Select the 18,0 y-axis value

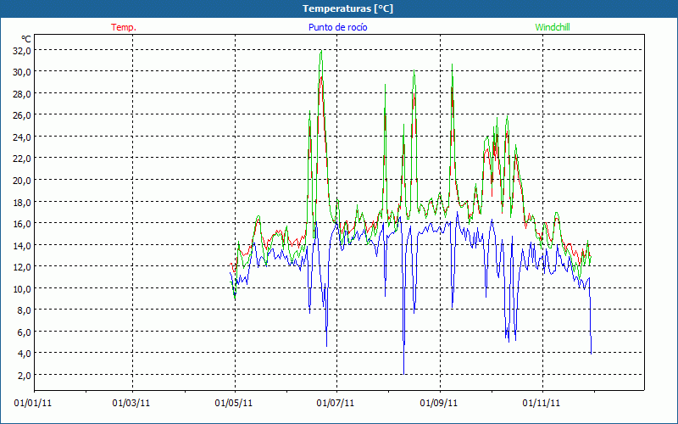[22, 202]
